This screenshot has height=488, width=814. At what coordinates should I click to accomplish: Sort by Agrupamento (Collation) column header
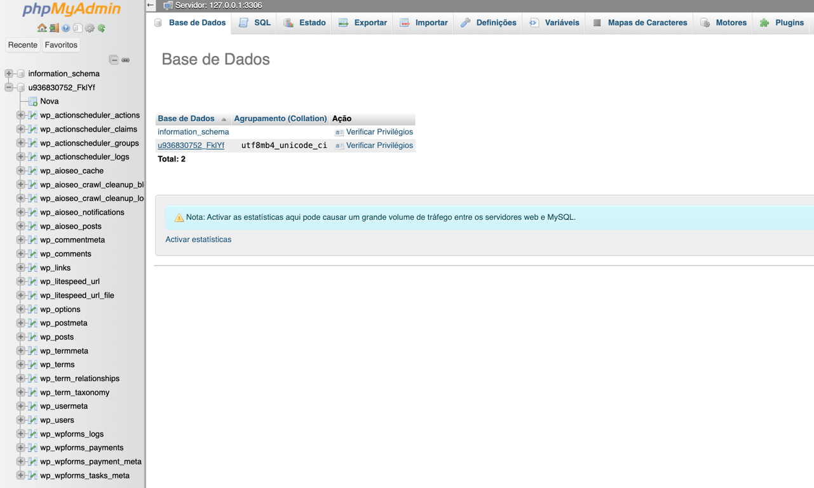pos(280,119)
